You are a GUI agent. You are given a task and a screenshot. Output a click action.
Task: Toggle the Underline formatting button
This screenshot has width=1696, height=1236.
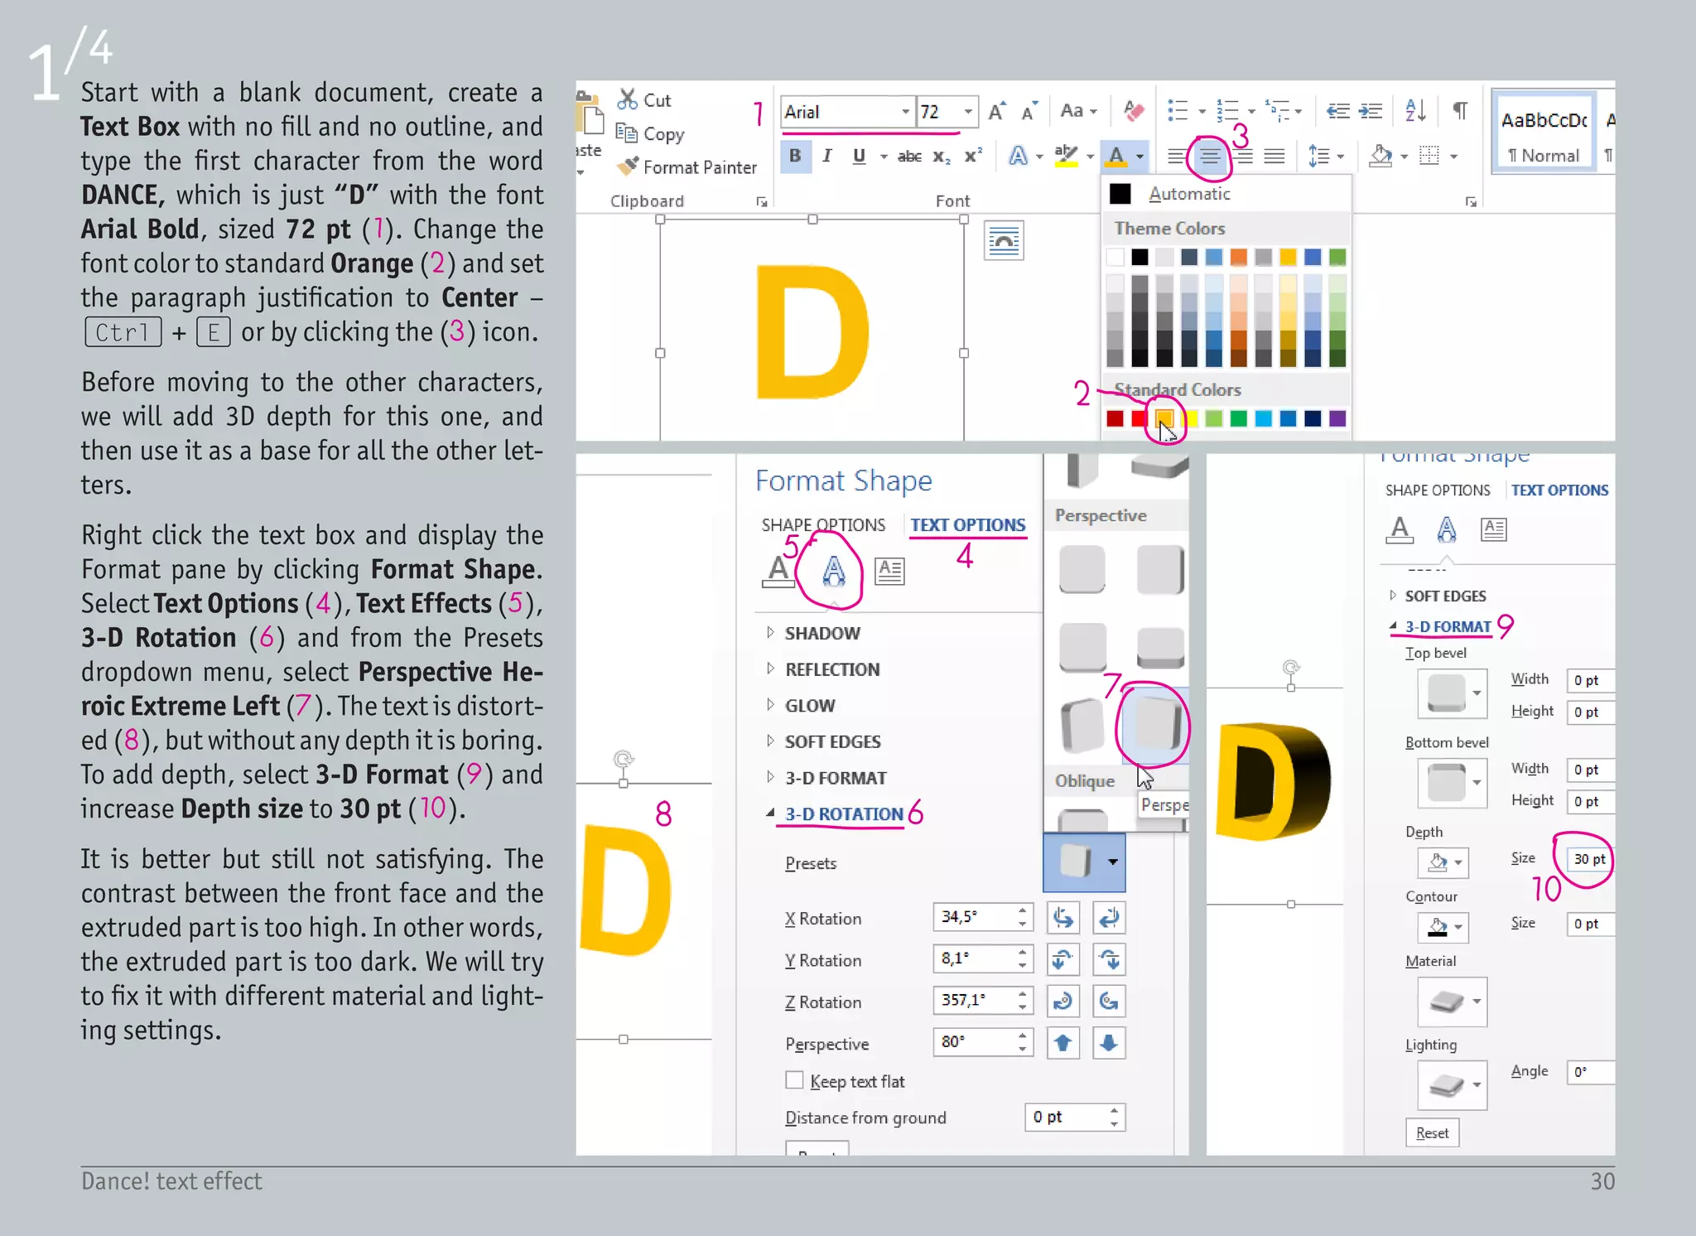point(859,156)
